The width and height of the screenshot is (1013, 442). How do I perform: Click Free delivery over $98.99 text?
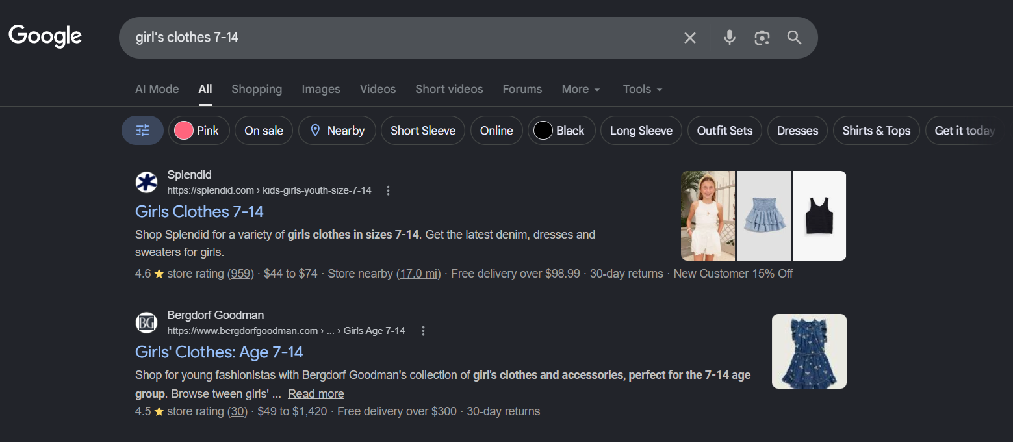click(x=515, y=274)
